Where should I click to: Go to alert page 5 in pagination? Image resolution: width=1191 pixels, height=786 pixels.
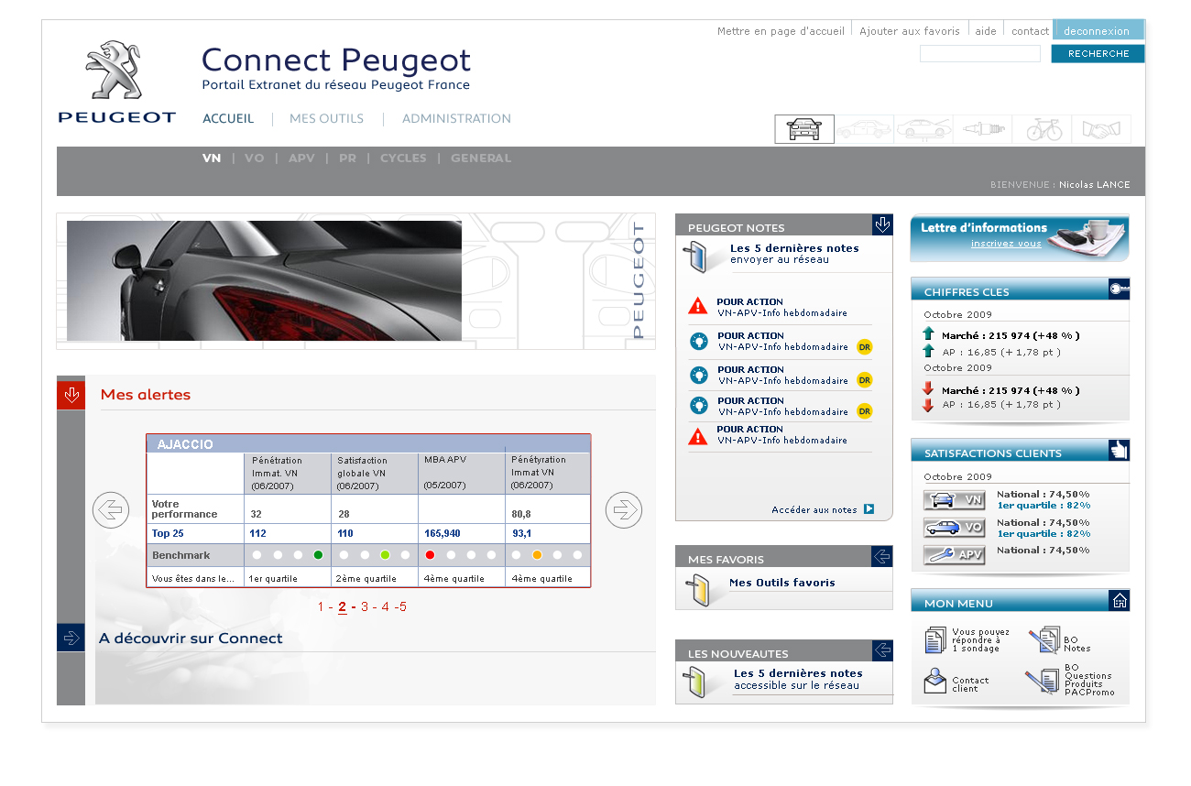403,606
